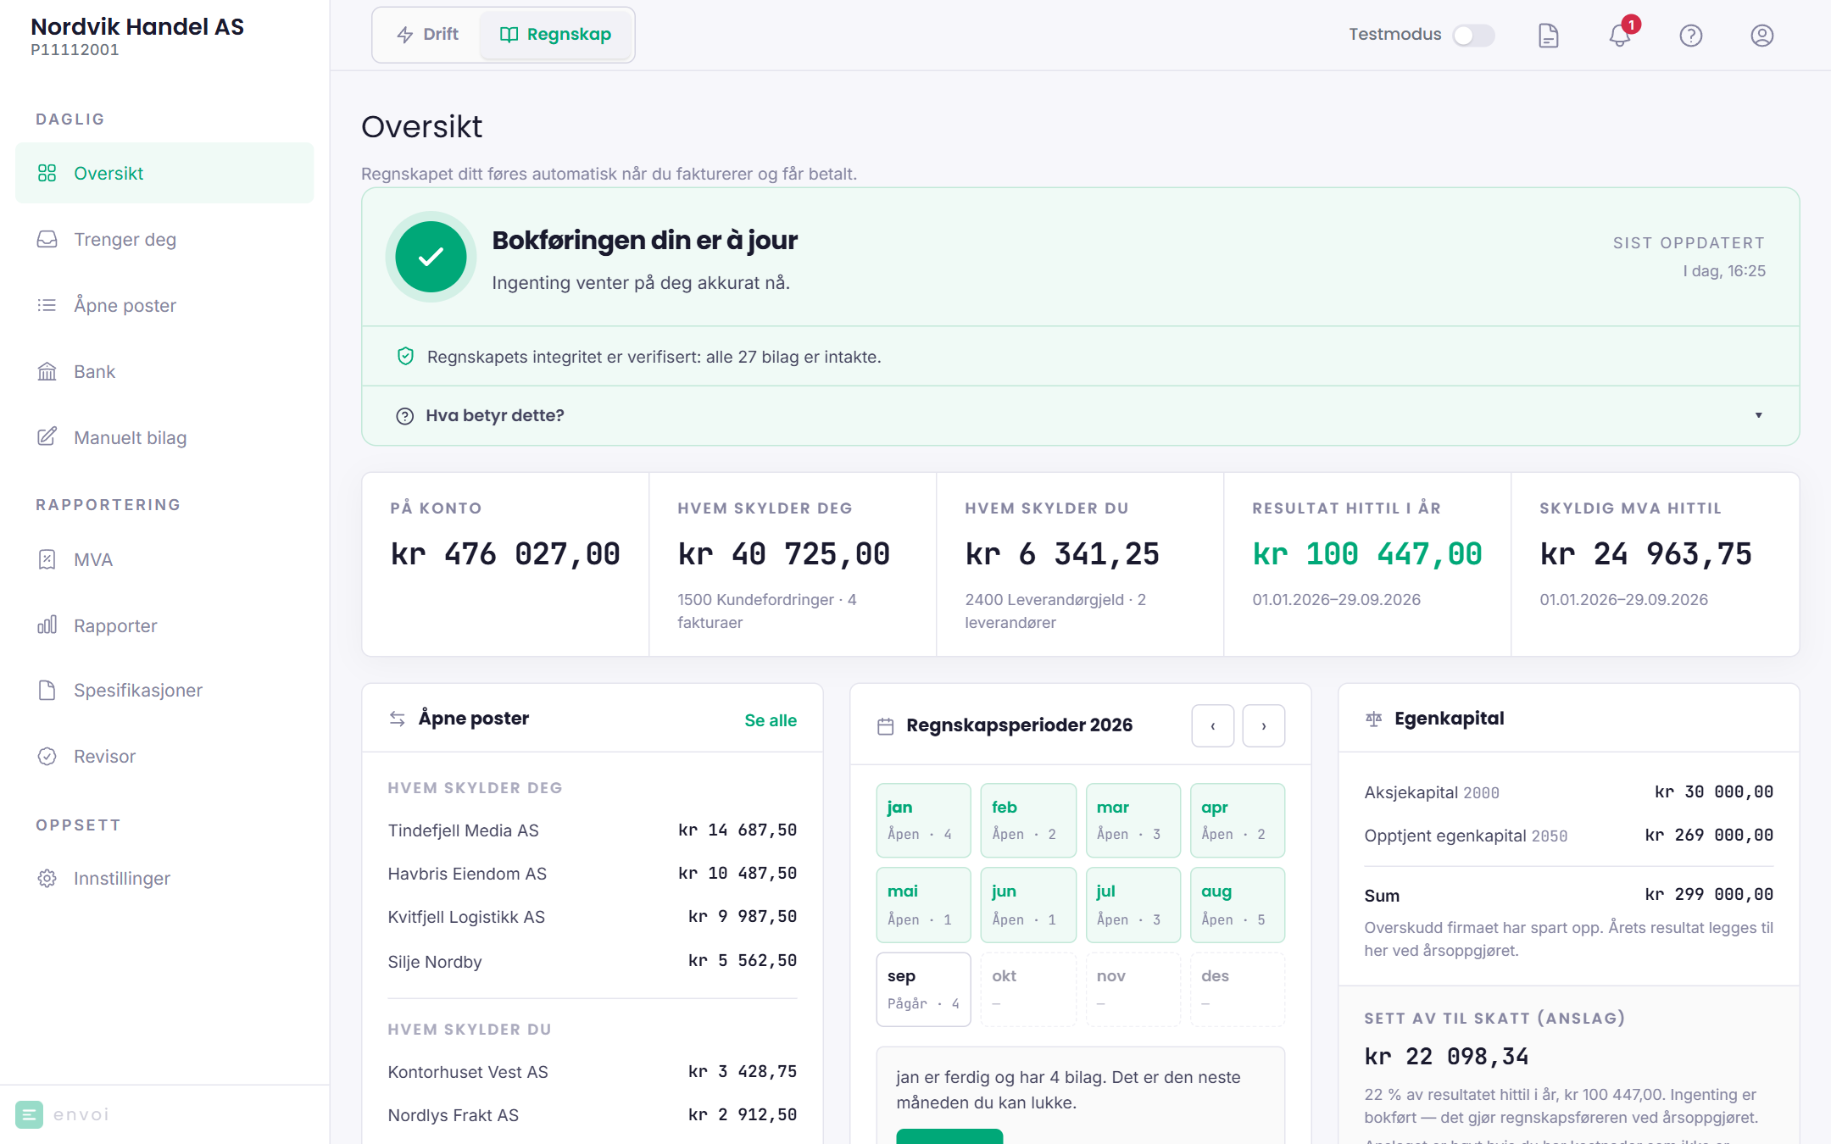Open Rapporter in the sidebar

click(x=164, y=625)
